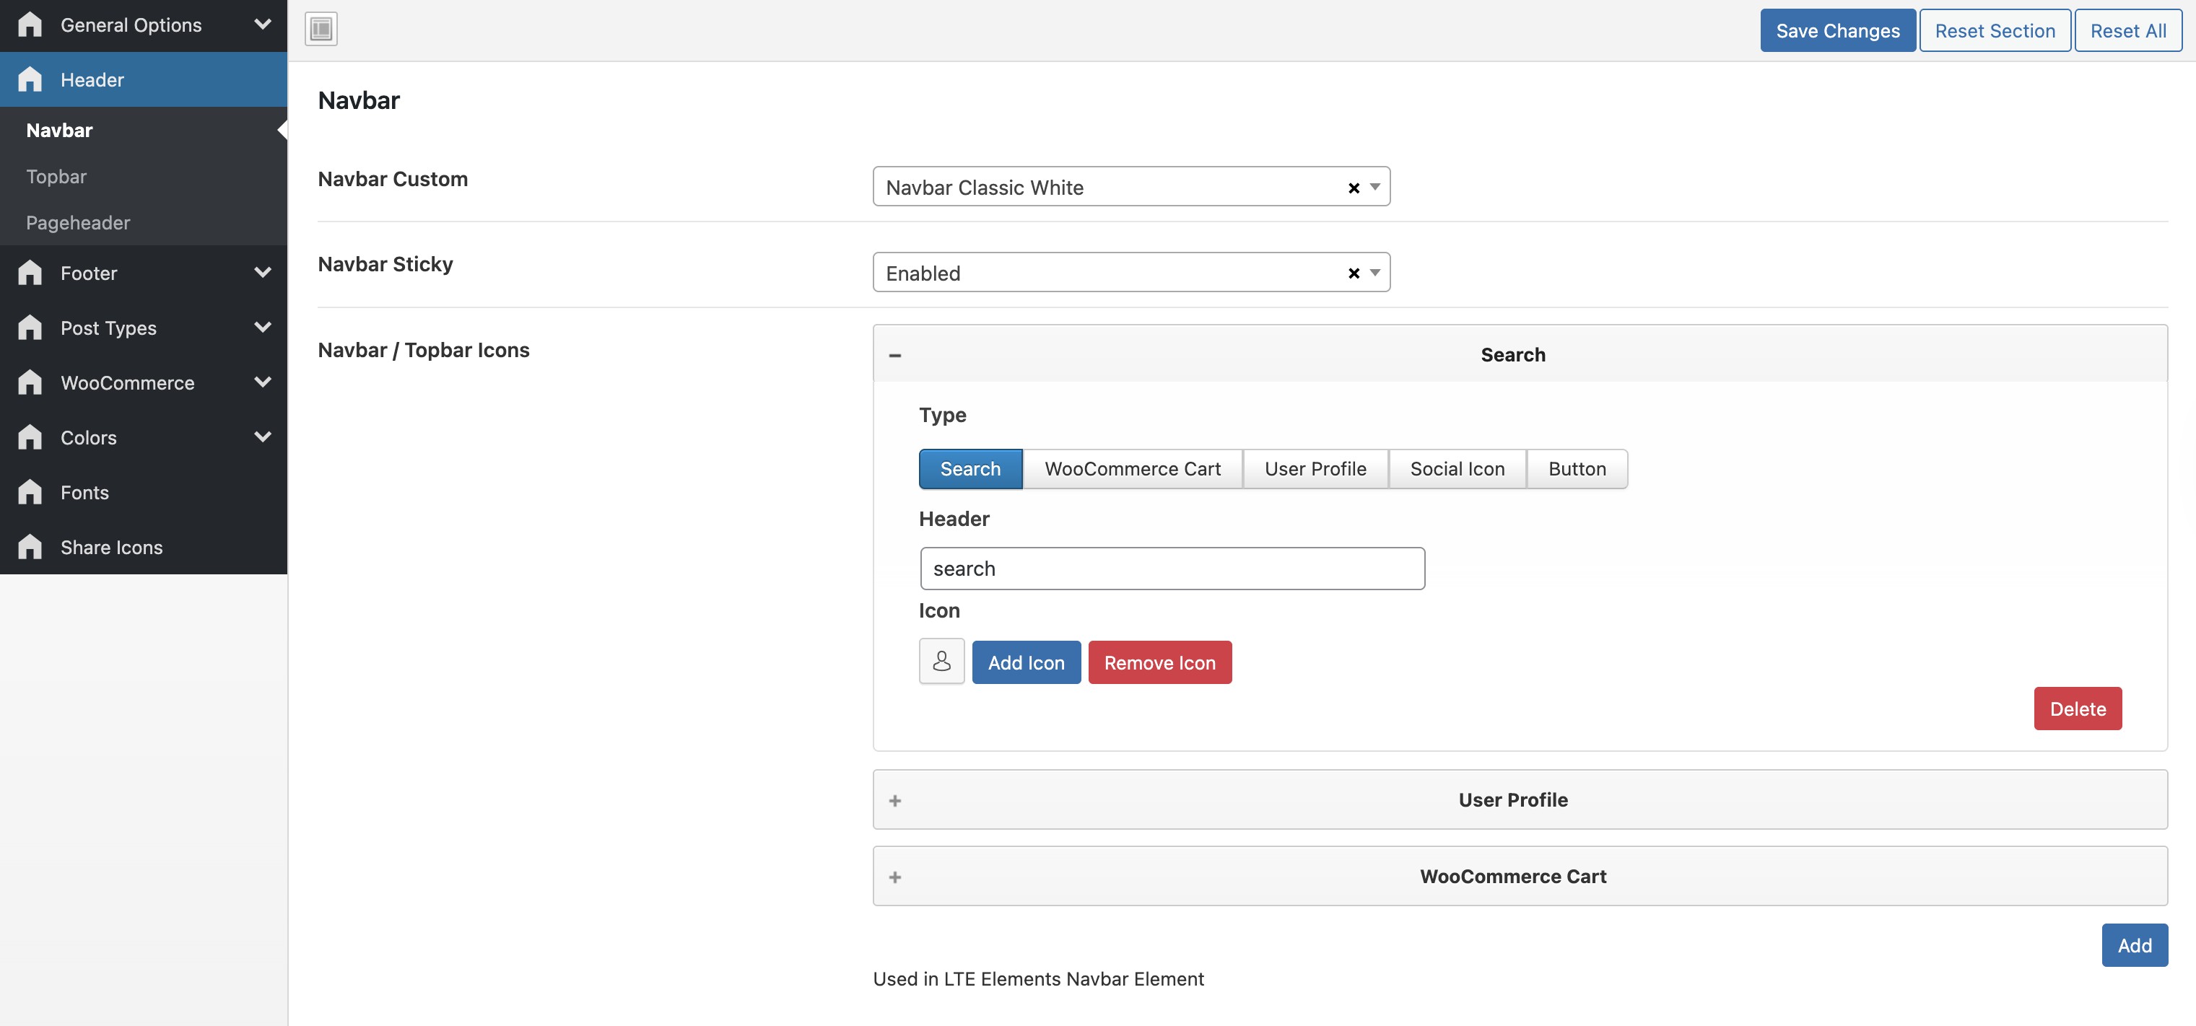Image resolution: width=2196 pixels, height=1026 pixels.
Task: Clear the Enabled value in Navbar Sticky
Action: [x=1353, y=273]
